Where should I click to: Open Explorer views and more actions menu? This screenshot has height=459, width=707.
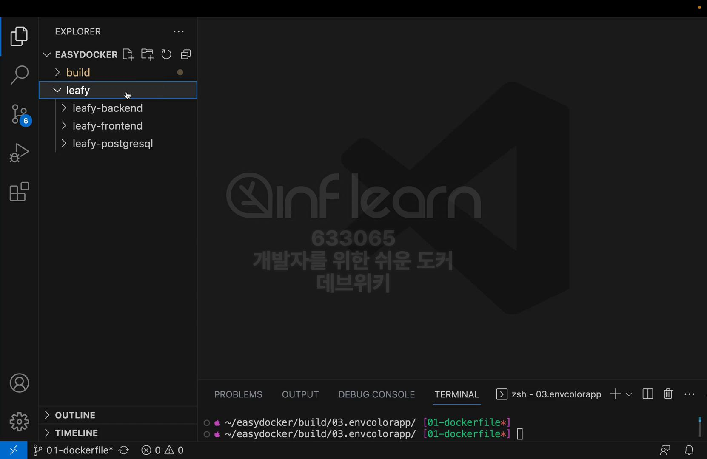[179, 31]
